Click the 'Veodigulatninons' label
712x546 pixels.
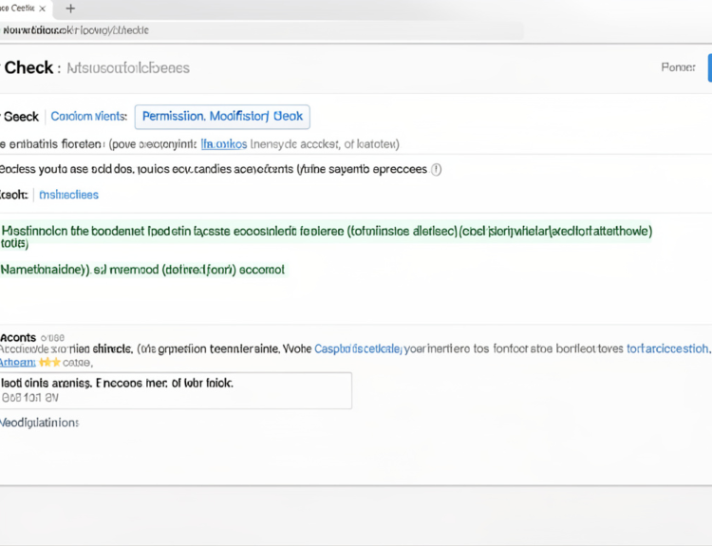tap(40, 423)
